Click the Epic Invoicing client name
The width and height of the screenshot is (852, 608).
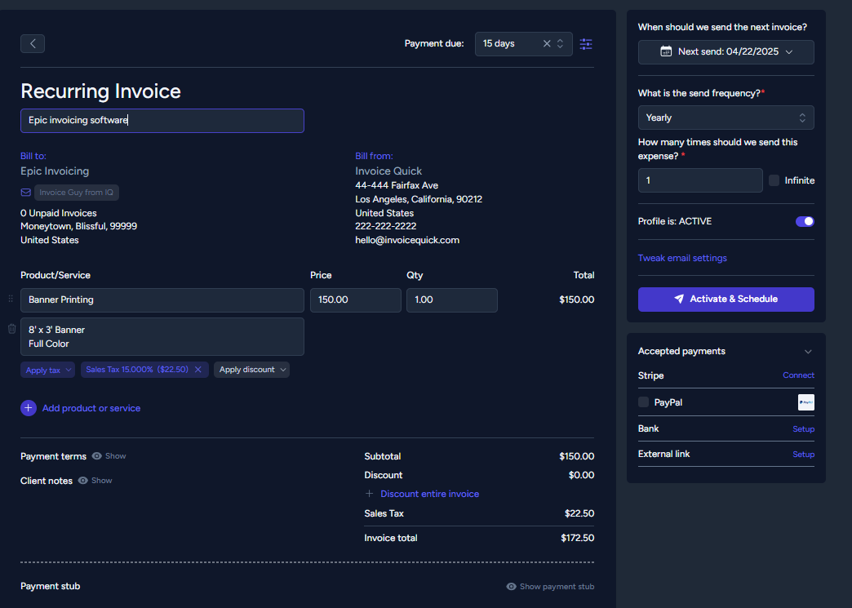[x=55, y=171]
